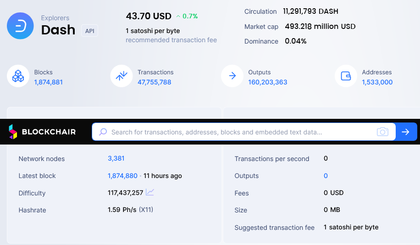Click the green price change arrow
420x245 pixels.
(x=178, y=17)
